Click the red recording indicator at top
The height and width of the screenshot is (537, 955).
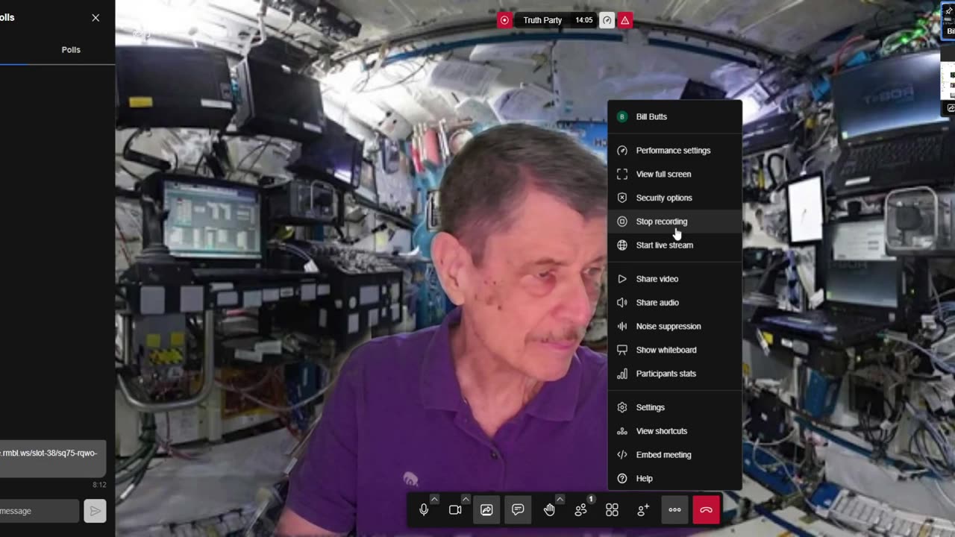tap(505, 20)
